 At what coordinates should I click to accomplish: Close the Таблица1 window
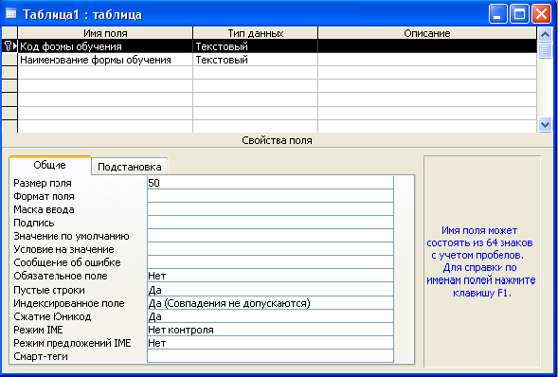pos(541,14)
